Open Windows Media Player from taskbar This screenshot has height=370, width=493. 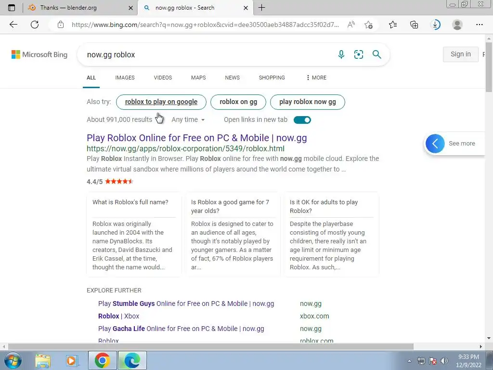click(72, 361)
